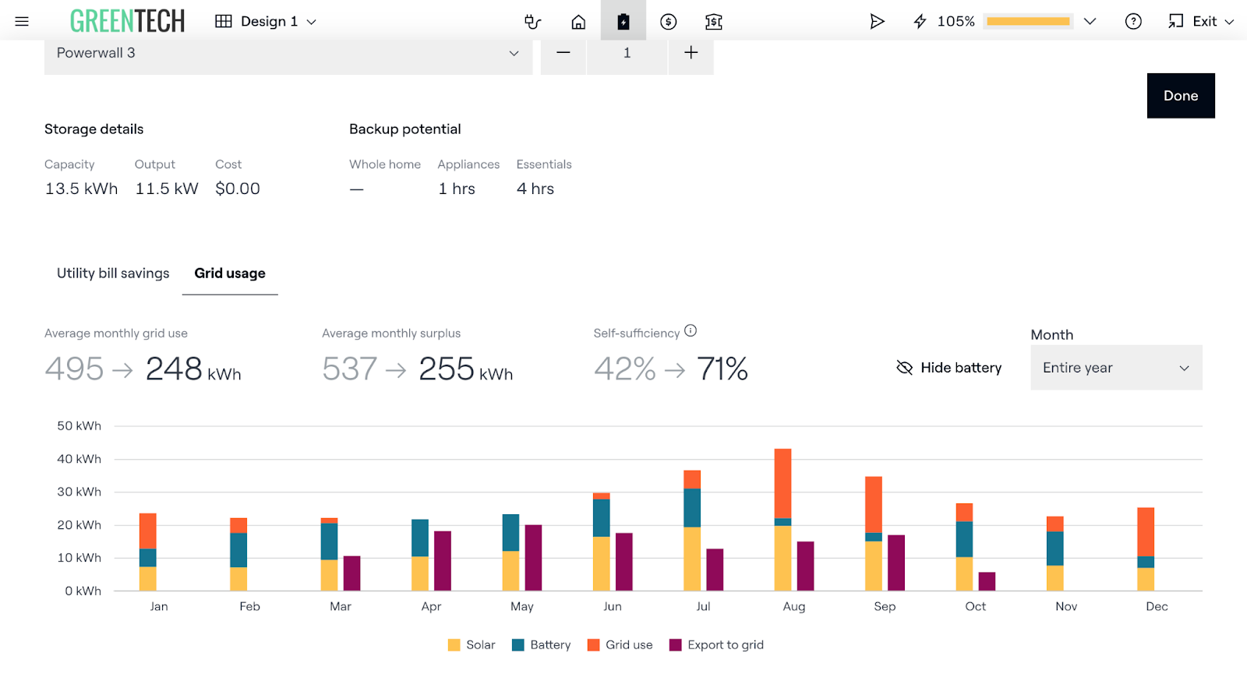Go to the home design icon
Viewport: 1247px width, 695px height.
pos(578,22)
